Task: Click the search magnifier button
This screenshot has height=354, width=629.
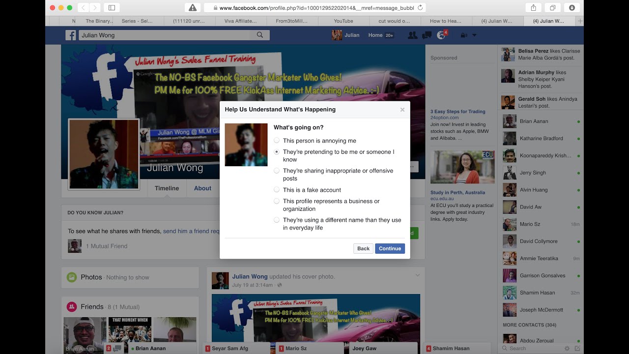Action: (260, 35)
